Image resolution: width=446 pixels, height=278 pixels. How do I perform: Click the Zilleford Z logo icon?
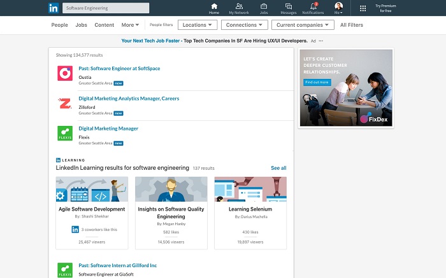coord(65,103)
